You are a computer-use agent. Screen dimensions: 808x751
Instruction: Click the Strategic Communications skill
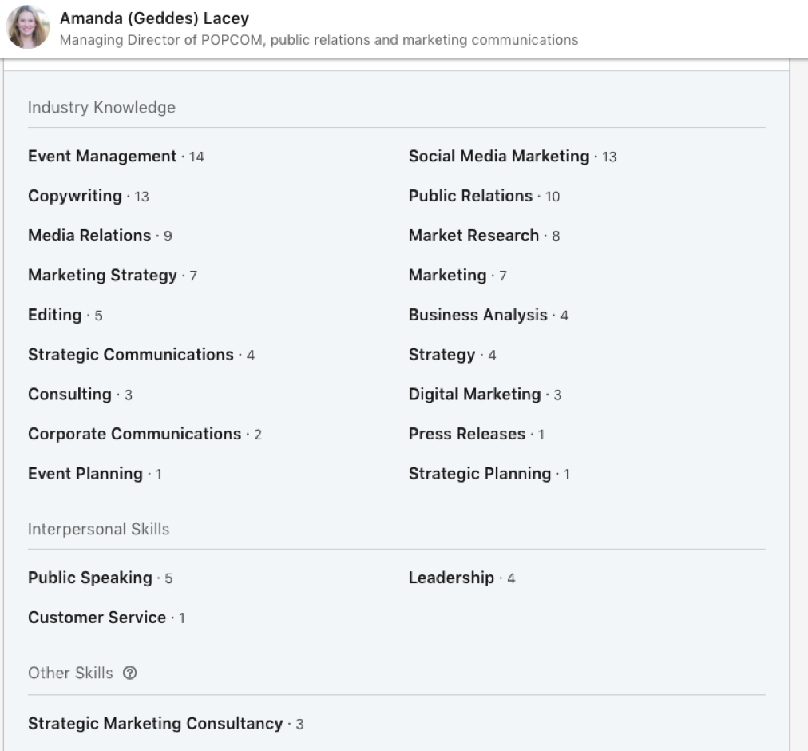pyautogui.click(x=131, y=355)
